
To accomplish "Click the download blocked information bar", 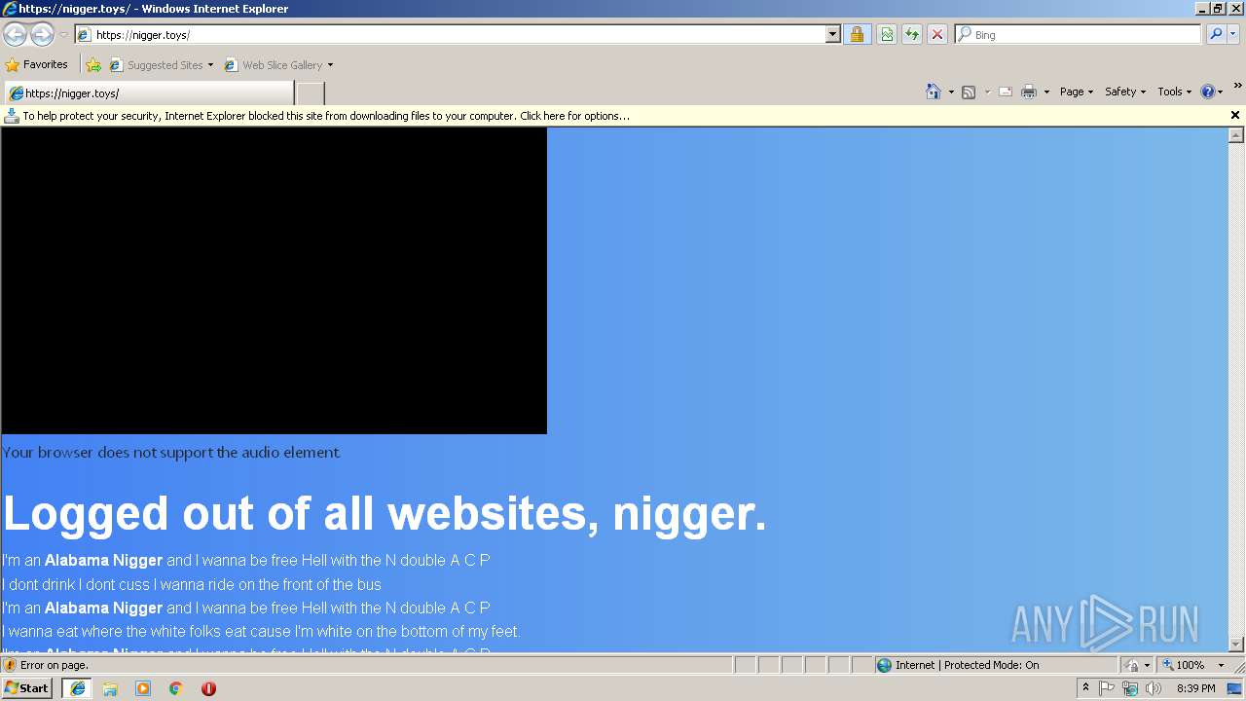I will (623, 116).
